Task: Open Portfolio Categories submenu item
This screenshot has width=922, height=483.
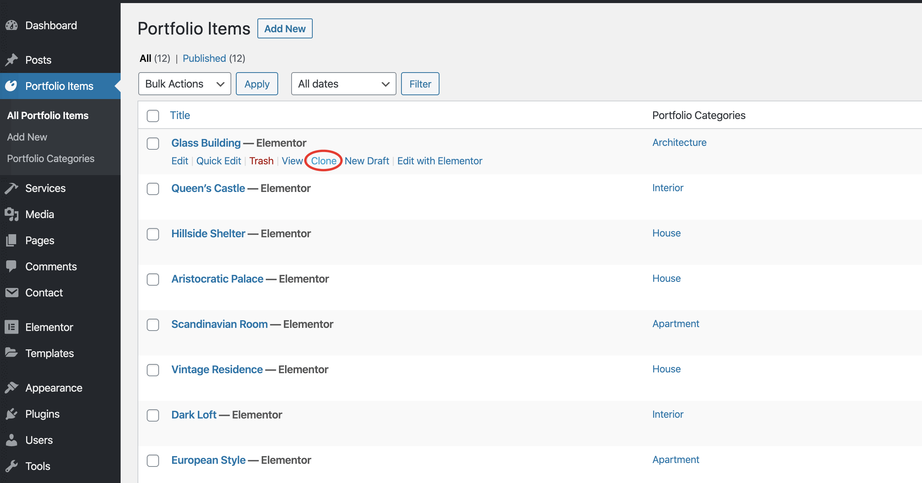Action: (51, 159)
